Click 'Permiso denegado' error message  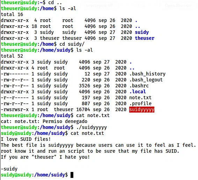click(x=65, y=121)
